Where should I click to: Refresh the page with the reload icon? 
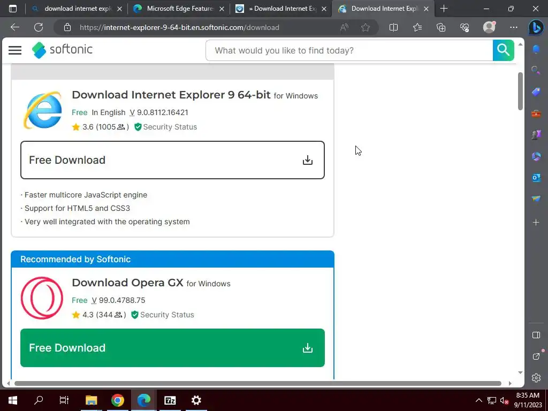pos(39,27)
